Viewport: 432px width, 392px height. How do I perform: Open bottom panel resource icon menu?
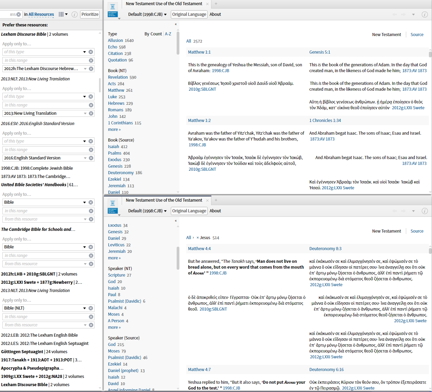(x=113, y=208)
